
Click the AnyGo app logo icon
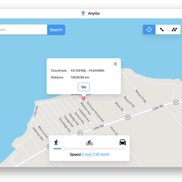pyautogui.click(x=83, y=13)
